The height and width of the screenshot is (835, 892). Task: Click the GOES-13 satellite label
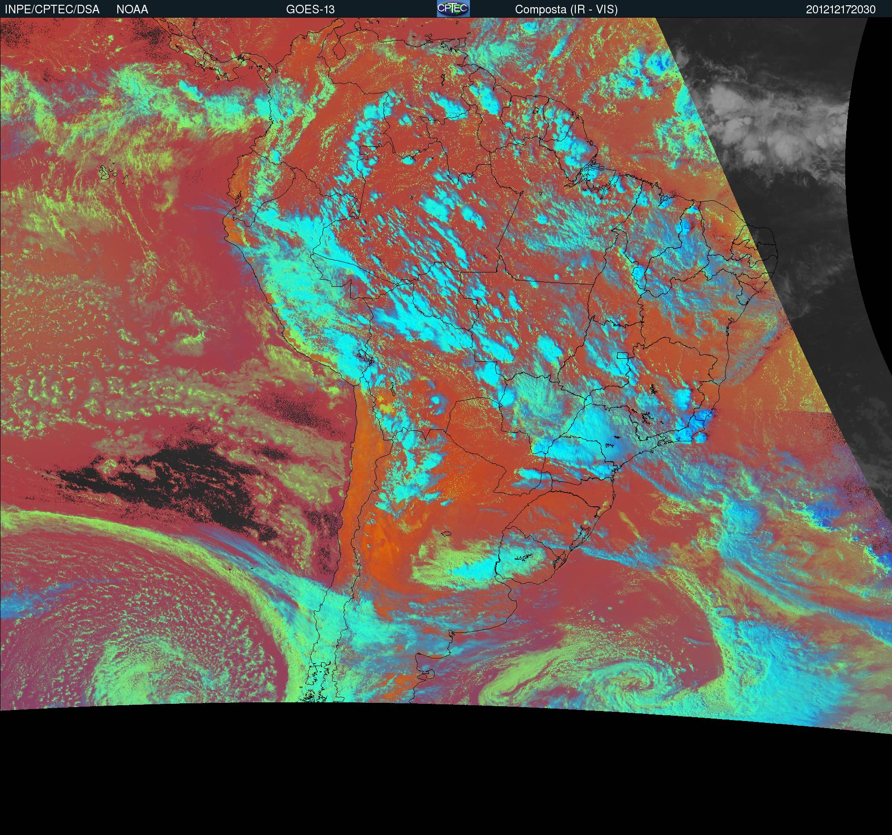311,10
